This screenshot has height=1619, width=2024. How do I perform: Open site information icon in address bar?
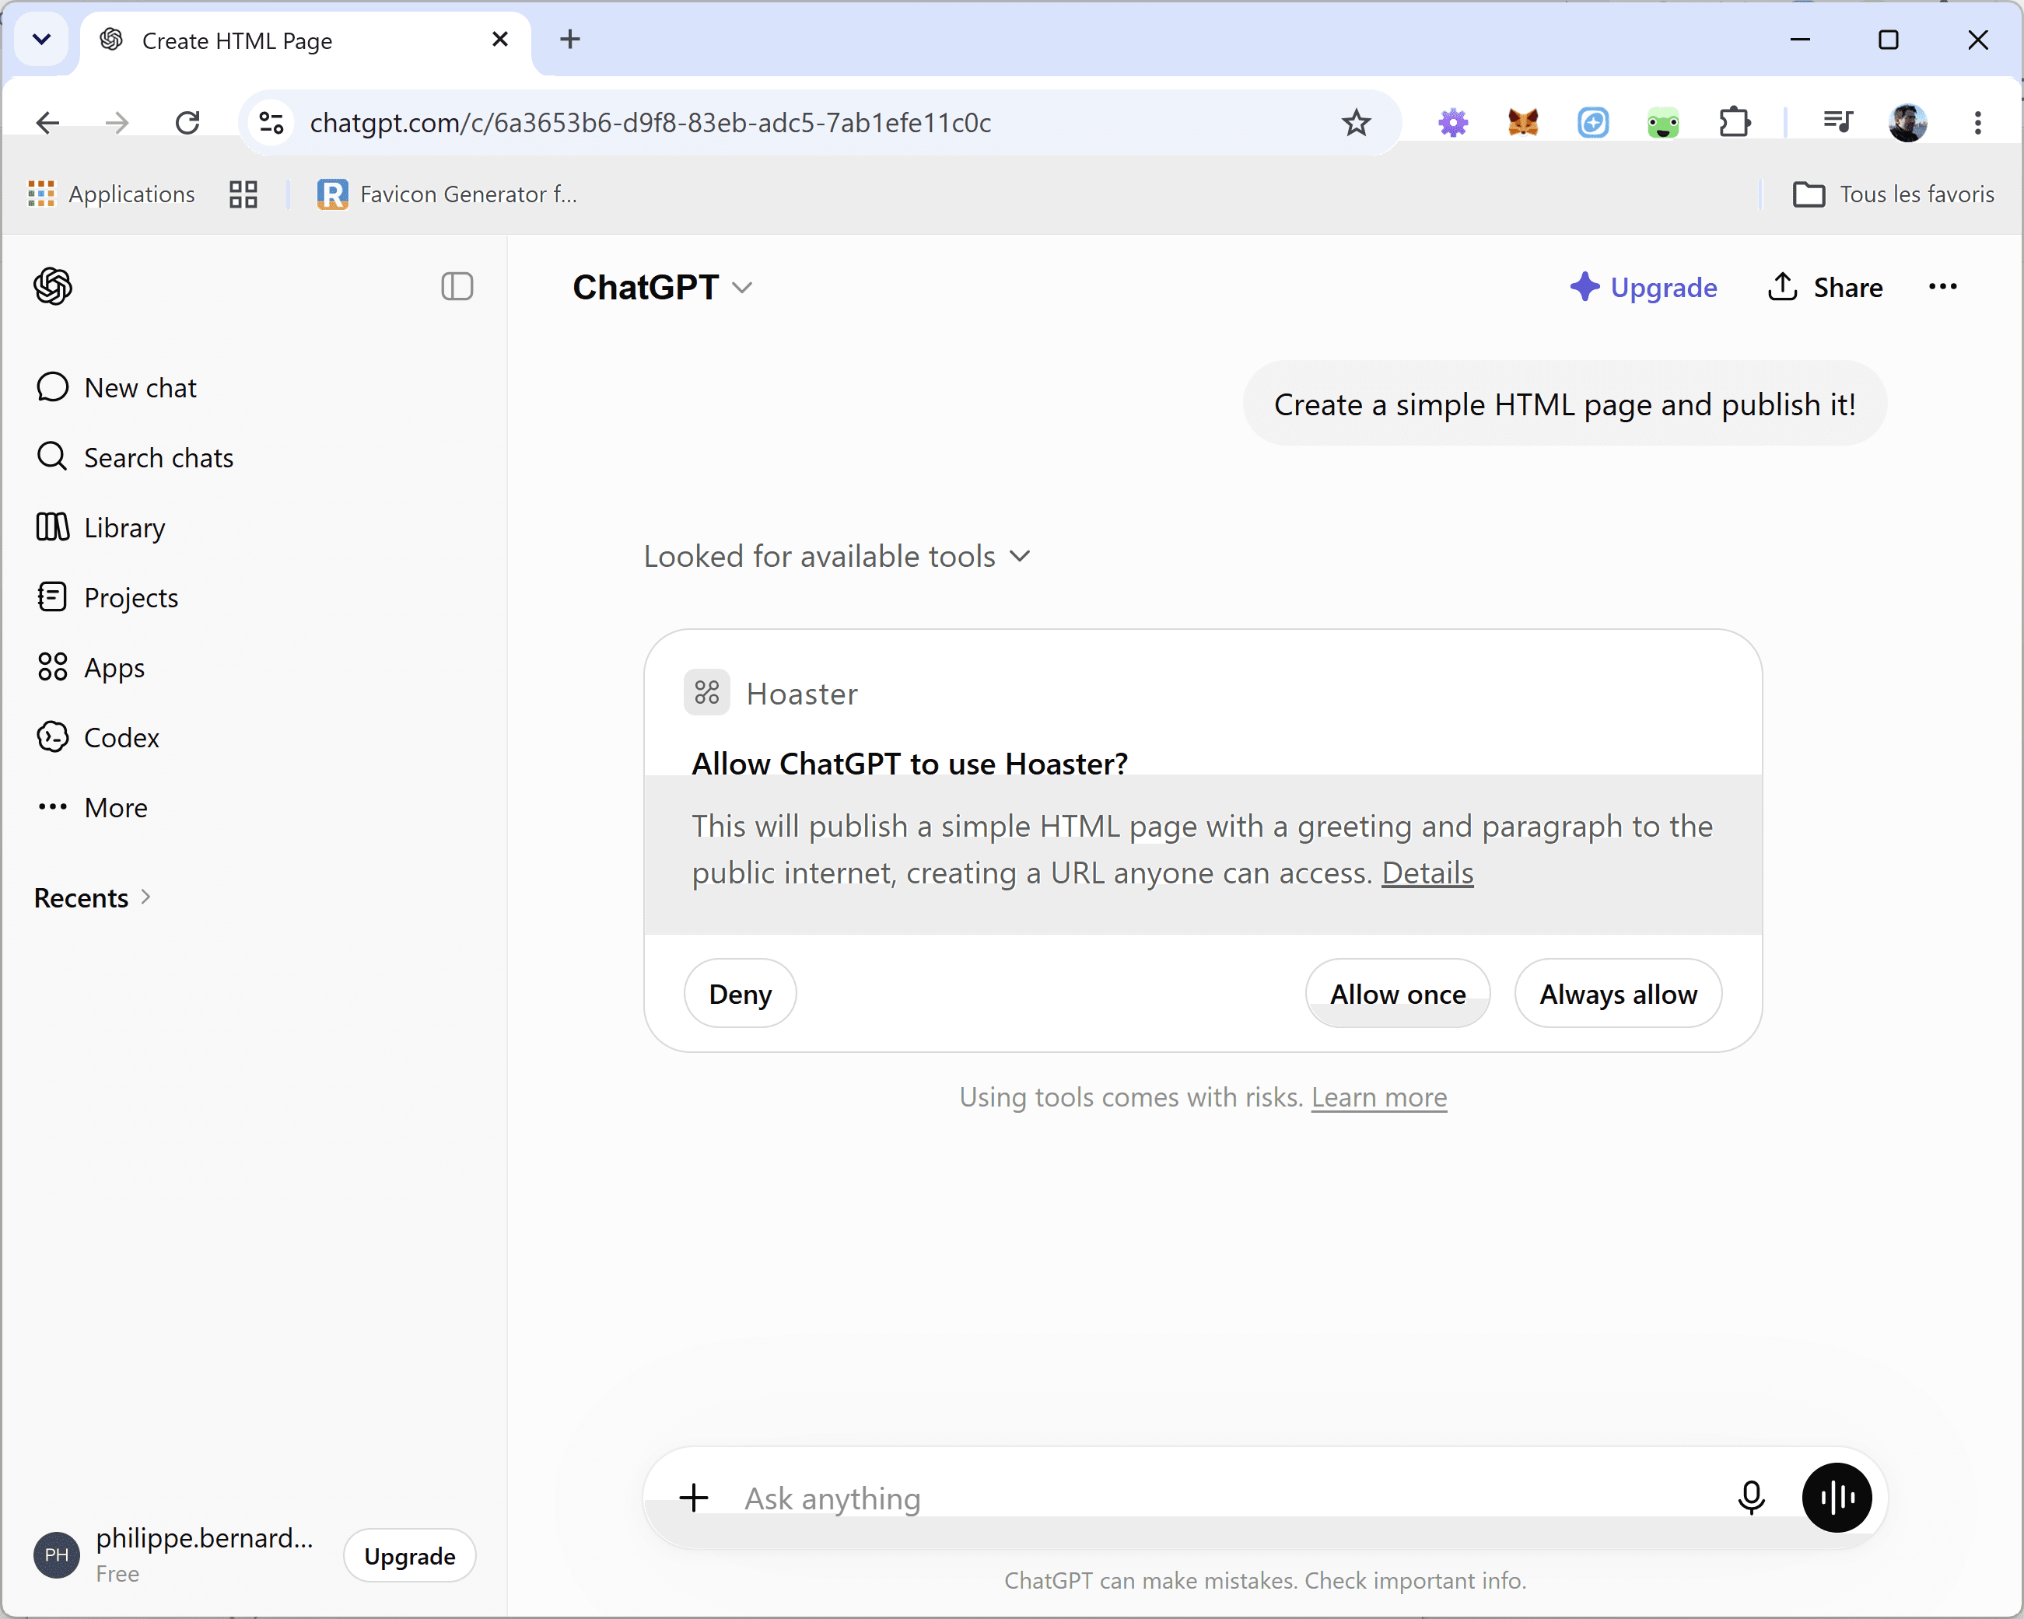(x=271, y=122)
